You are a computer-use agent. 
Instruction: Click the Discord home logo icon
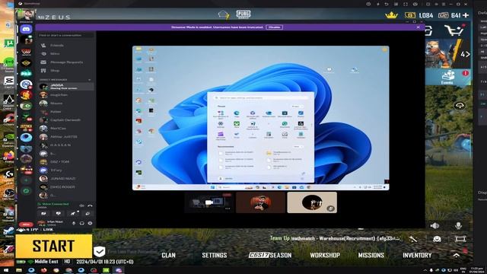26,29
